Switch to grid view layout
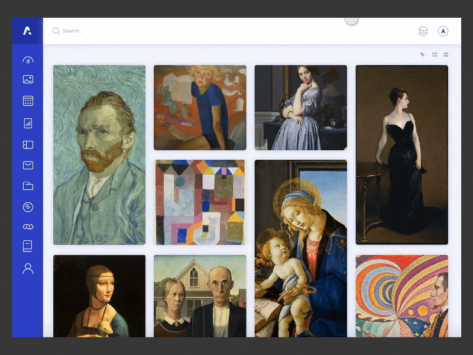The image size is (473, 355). pos(435,54)
